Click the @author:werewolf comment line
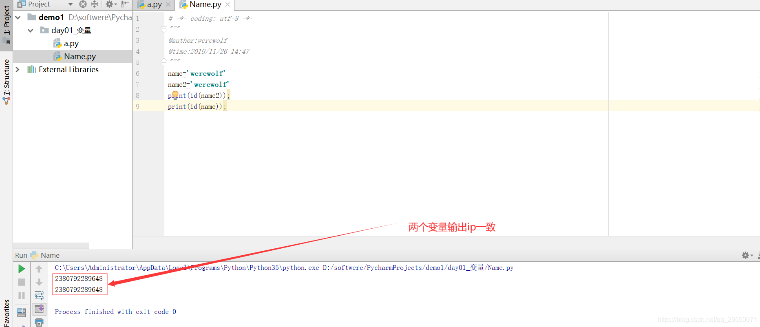This screenshot has height=327, width=760. pos(198,40)
